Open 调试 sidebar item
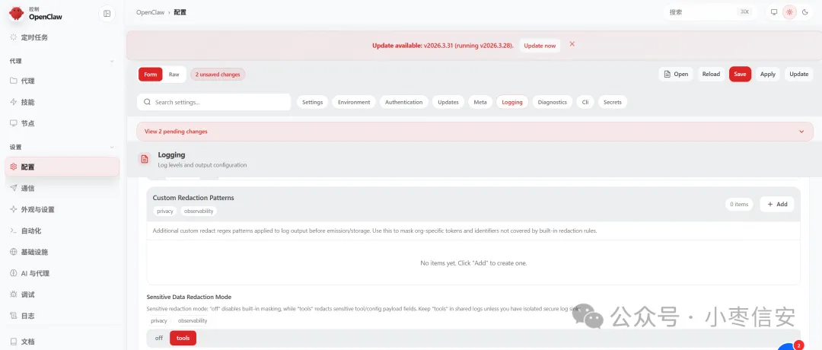This screenshot has width=822, height=350. click(x=63, y=295)
